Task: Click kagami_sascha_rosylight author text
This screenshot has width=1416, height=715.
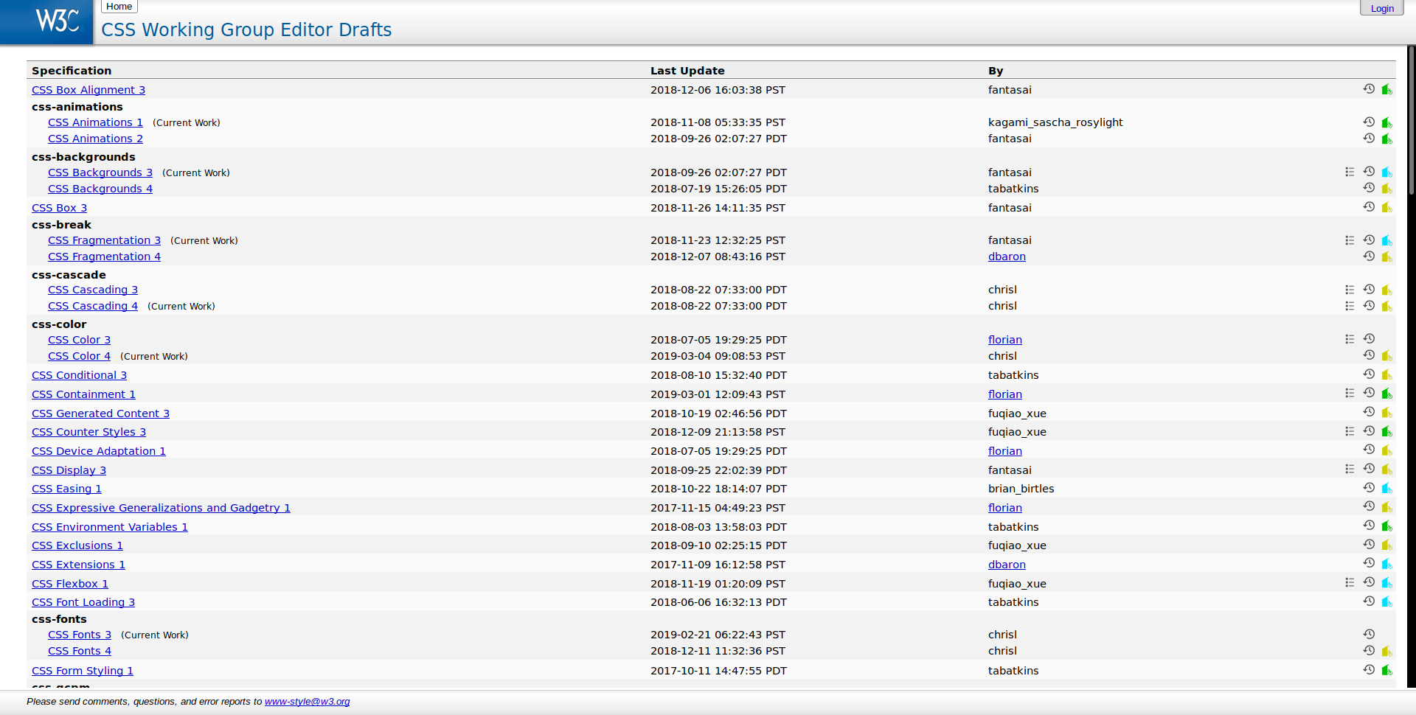Action: (x=1055, y=122)
